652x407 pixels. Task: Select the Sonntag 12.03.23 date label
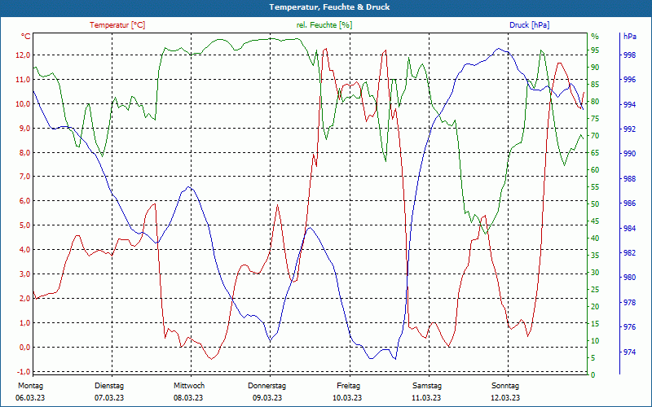click(x=505, y=392)
